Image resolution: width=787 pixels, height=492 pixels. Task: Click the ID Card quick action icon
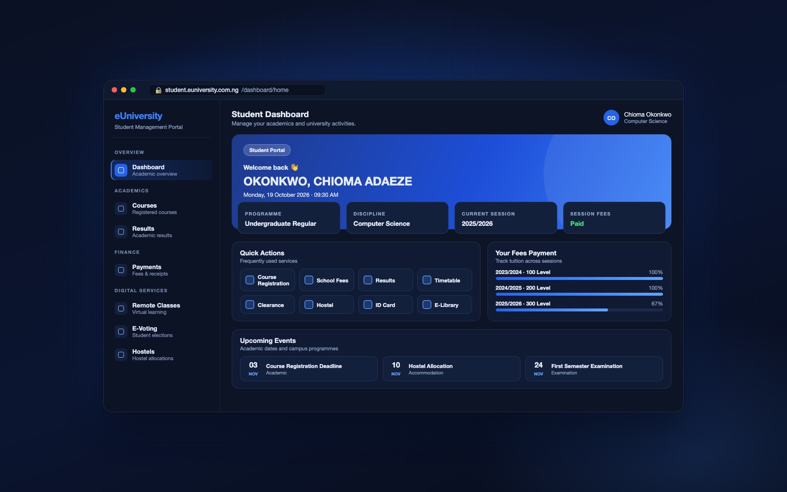[368, 305]
